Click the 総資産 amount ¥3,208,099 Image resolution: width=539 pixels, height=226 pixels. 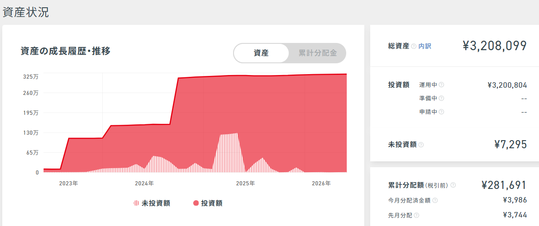(495, 46)
